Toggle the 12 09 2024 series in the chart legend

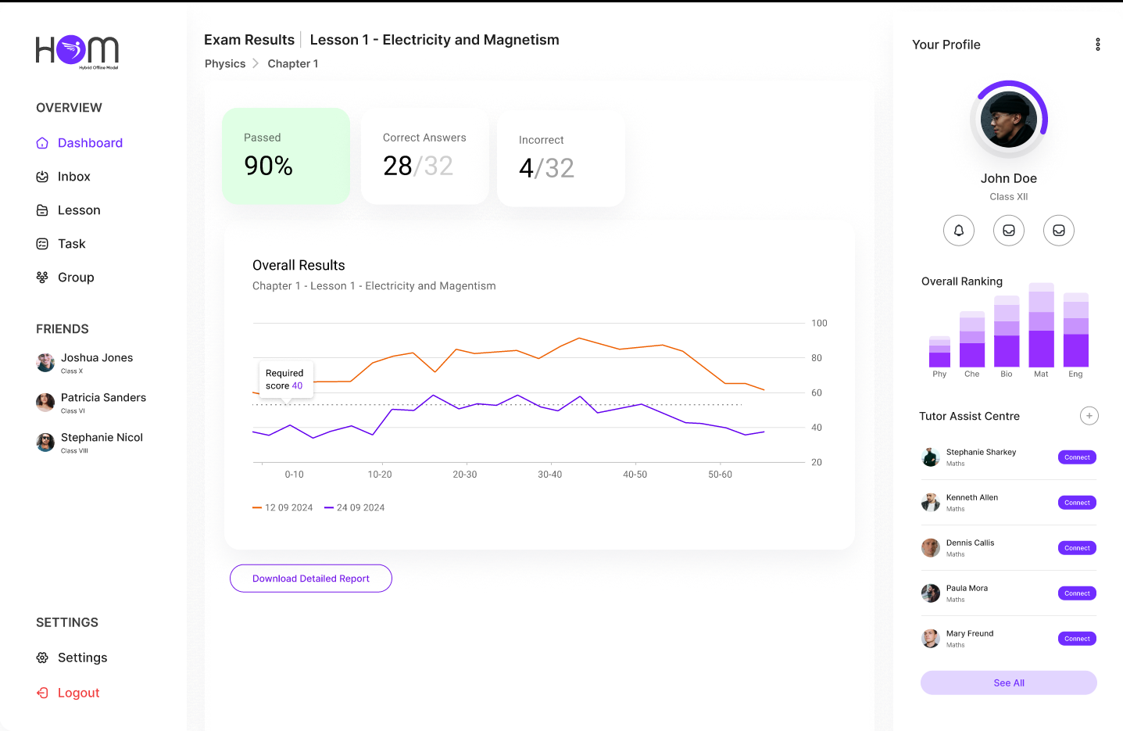pyautogui.click(x=282, y=507)
